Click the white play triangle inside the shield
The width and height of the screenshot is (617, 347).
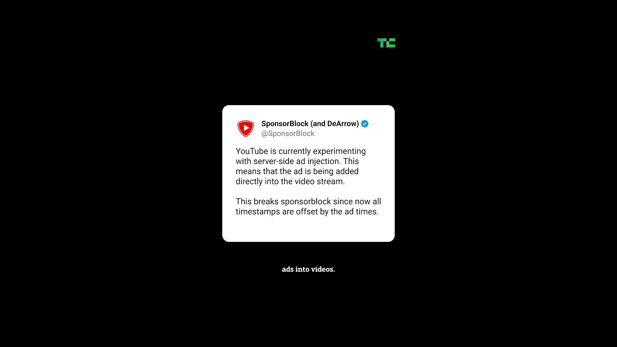(246, 128)
